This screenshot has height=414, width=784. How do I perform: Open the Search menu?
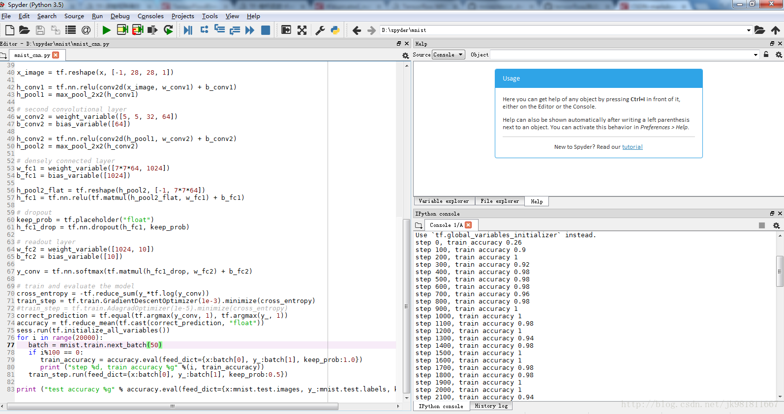47,16
